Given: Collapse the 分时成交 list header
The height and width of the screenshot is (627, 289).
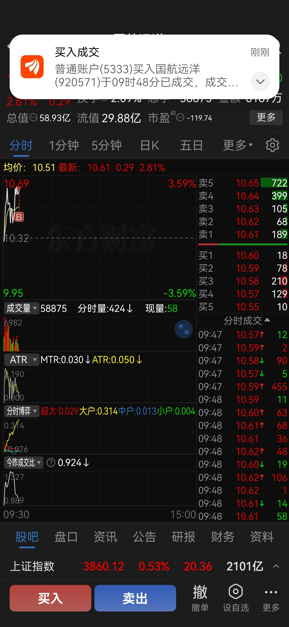Looking at the screenshot, I should pyautogui.click(x=247, y=320).
